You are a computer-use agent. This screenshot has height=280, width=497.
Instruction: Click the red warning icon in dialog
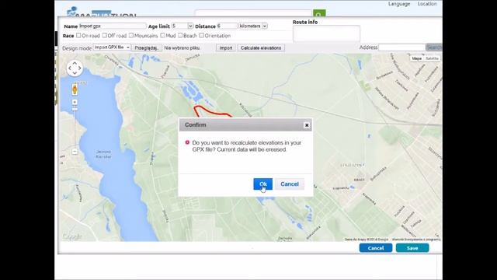coord(187,142)
